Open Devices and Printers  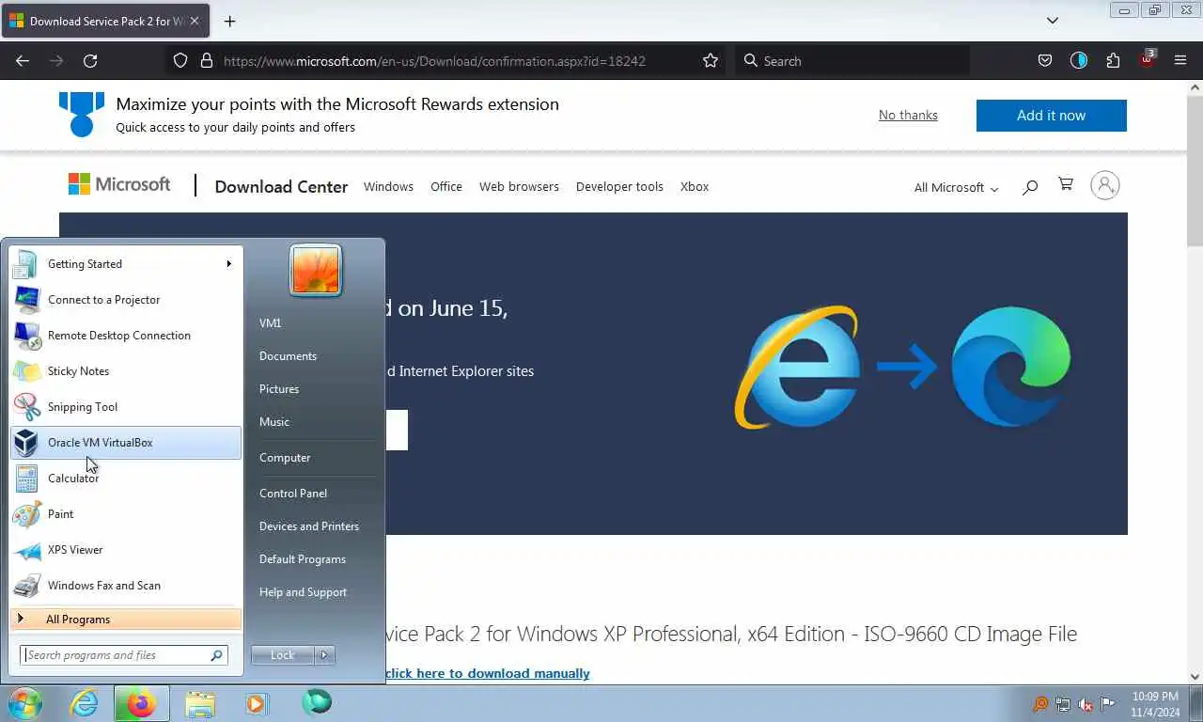pos(309,526)
